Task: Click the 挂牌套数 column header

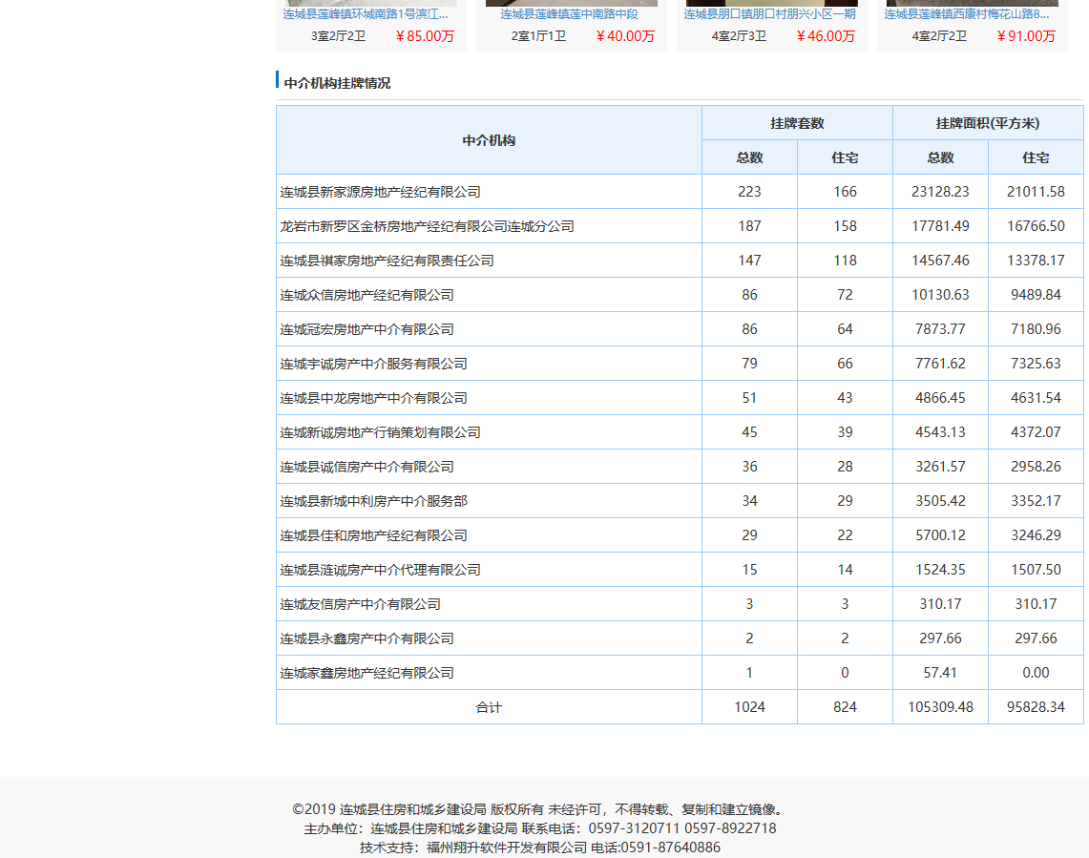Action: coord(797,123)
